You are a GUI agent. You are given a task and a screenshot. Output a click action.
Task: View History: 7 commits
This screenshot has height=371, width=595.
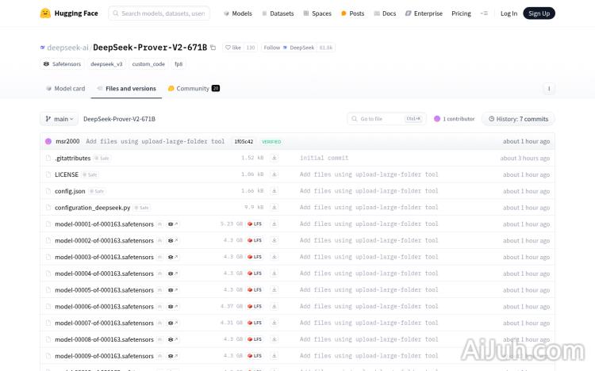(518, 119)
